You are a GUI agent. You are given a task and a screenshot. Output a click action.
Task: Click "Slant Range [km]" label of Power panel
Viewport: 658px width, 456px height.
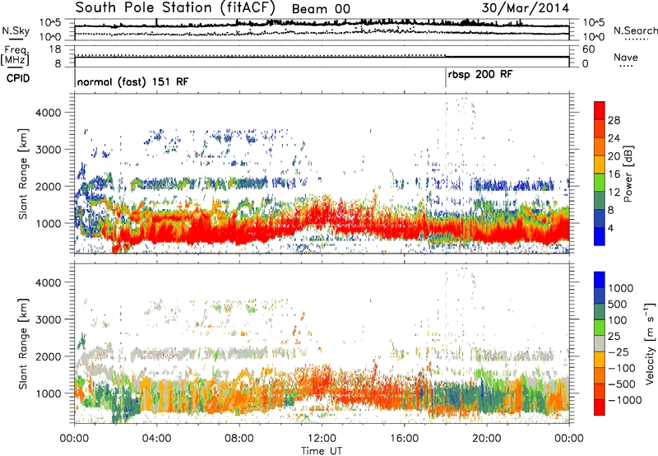(x=23, y=174)
